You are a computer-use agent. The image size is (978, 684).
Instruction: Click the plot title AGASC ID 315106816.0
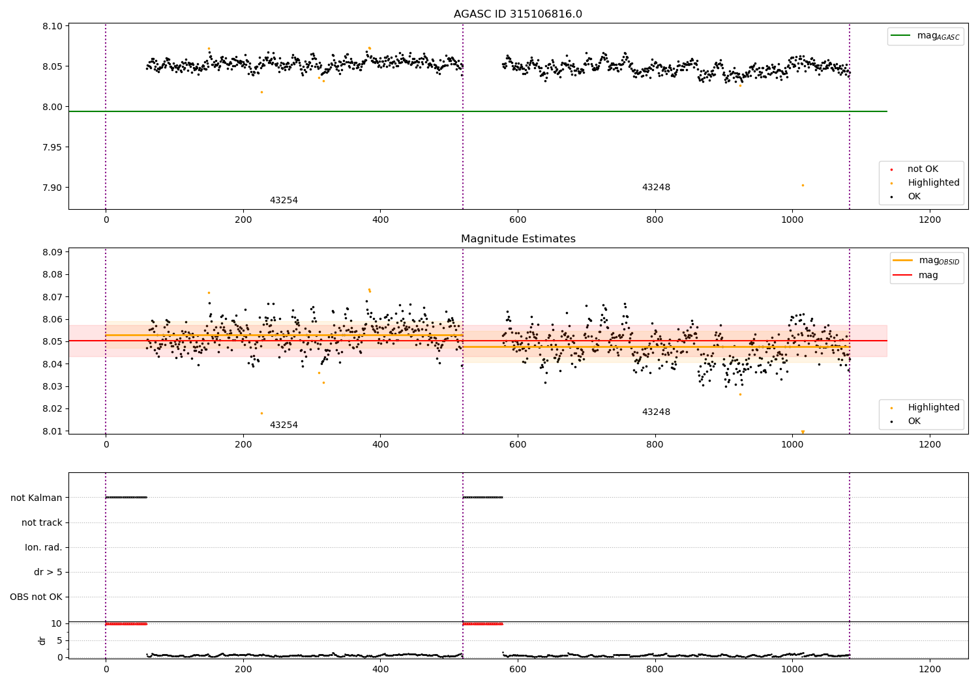[518, 14]
